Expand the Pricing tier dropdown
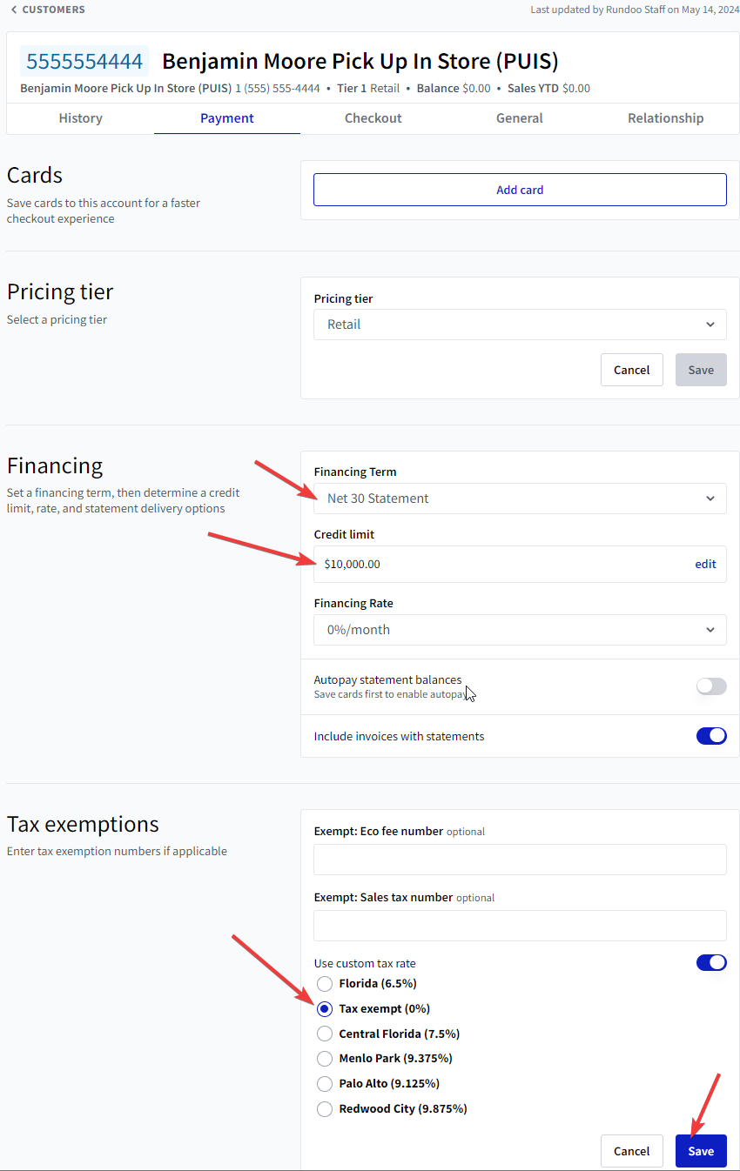This screenshot has height=1171, width=740. [520, 325]
